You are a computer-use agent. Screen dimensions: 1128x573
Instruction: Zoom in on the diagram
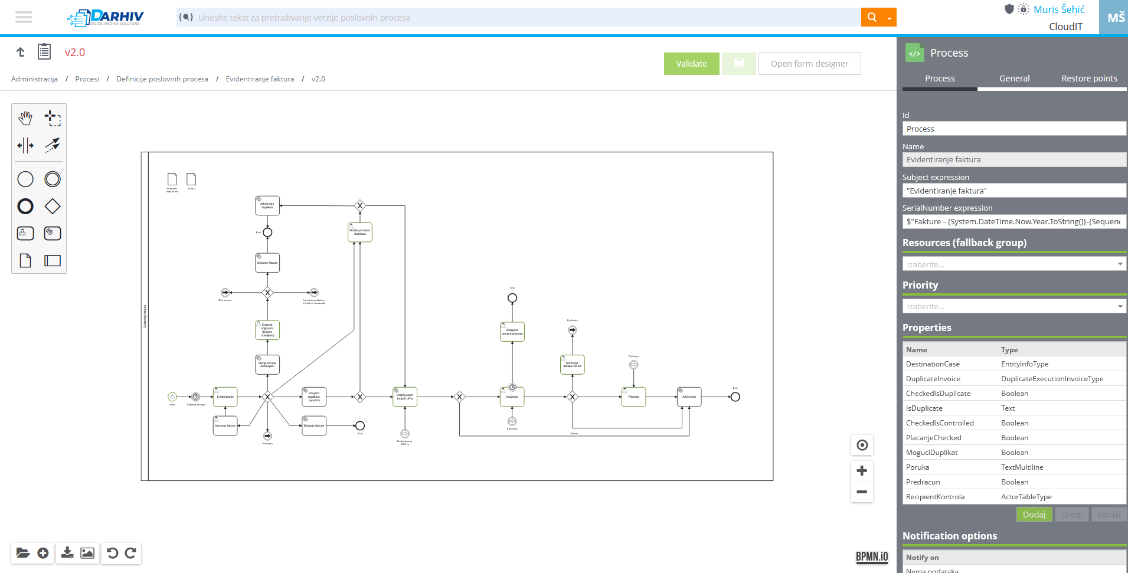[x=862, y=470]
